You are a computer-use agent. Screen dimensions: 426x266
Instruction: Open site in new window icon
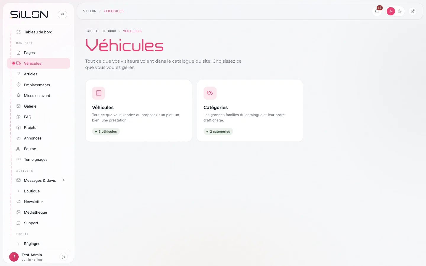(x=413, y=11)
